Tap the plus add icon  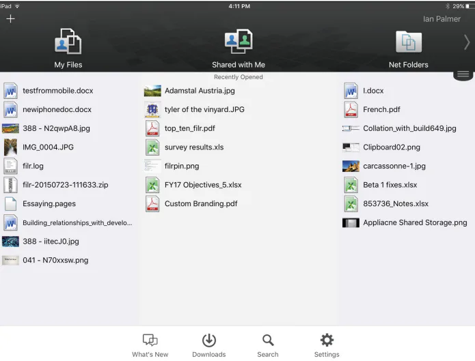[x=10, y=18]
